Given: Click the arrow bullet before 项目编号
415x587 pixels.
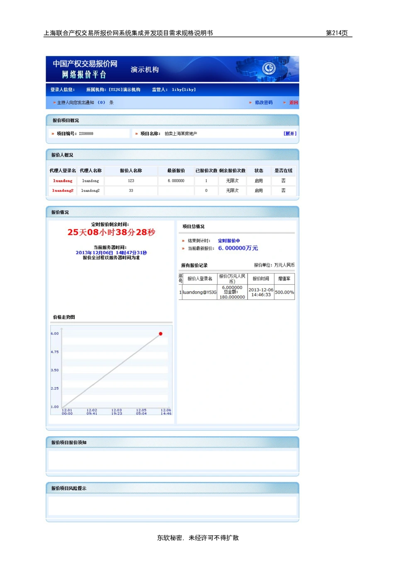Looking at the screenshot, I should coord(53,134).
